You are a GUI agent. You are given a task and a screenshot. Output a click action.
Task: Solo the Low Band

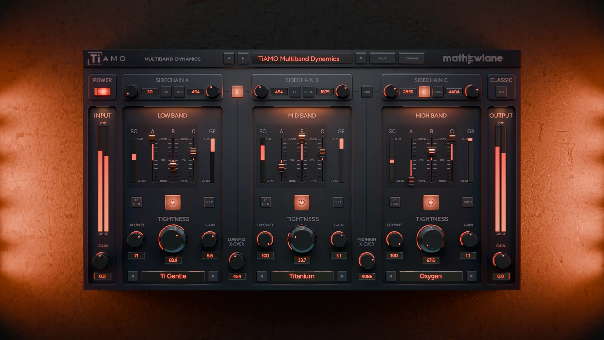click(209, 202)
